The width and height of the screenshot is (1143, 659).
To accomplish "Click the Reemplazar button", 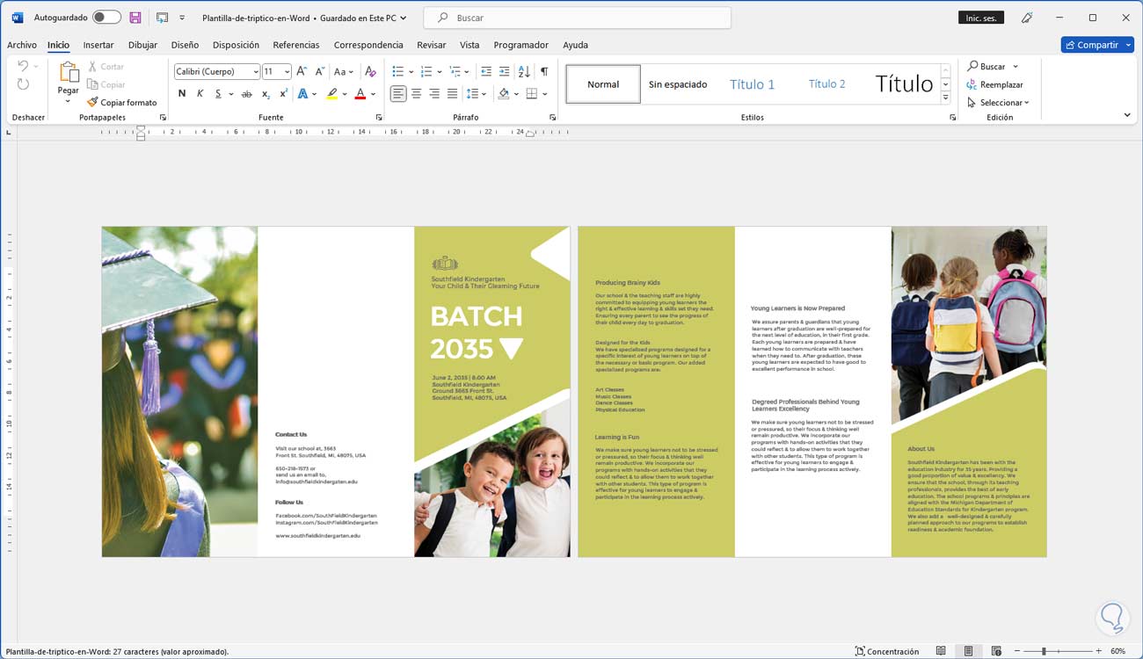I will (x=995, y=84).
